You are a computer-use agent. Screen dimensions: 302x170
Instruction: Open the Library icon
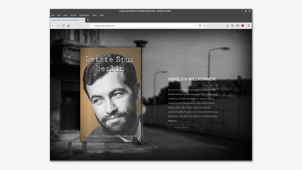pos(233,26)
